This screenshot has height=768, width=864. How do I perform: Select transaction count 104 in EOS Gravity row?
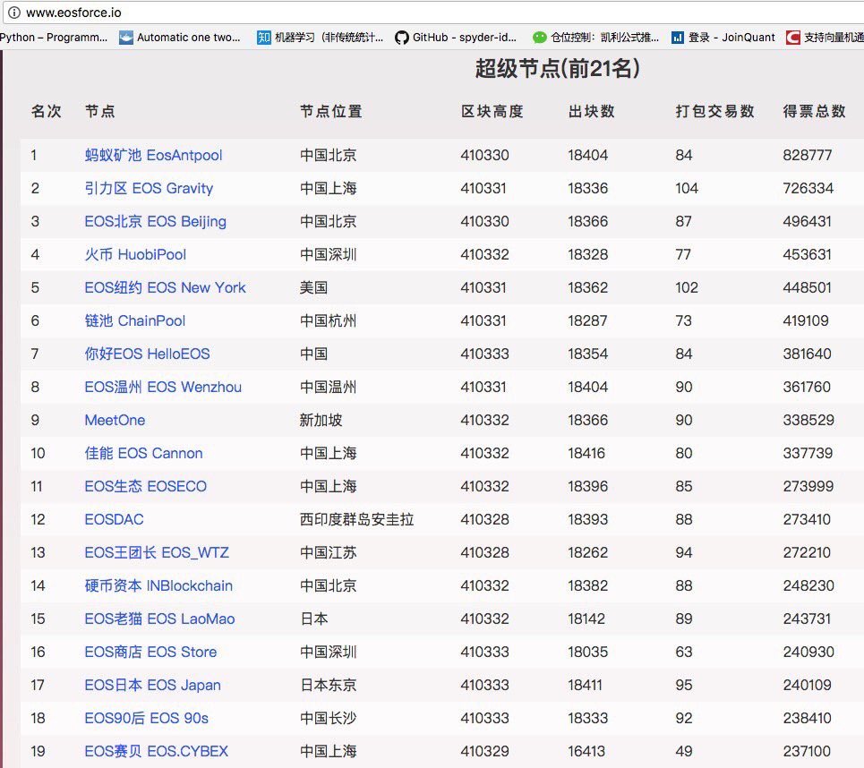pos(687,188)
